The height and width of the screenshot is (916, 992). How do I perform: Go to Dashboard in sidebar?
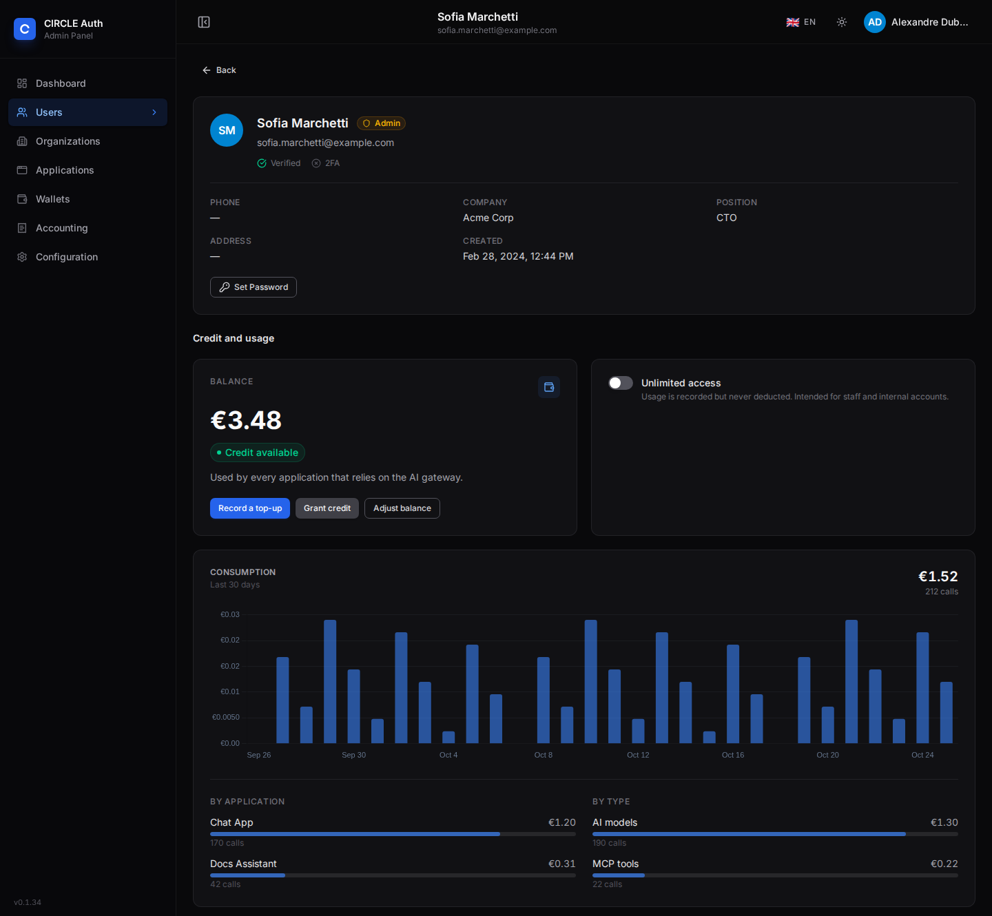87,83
